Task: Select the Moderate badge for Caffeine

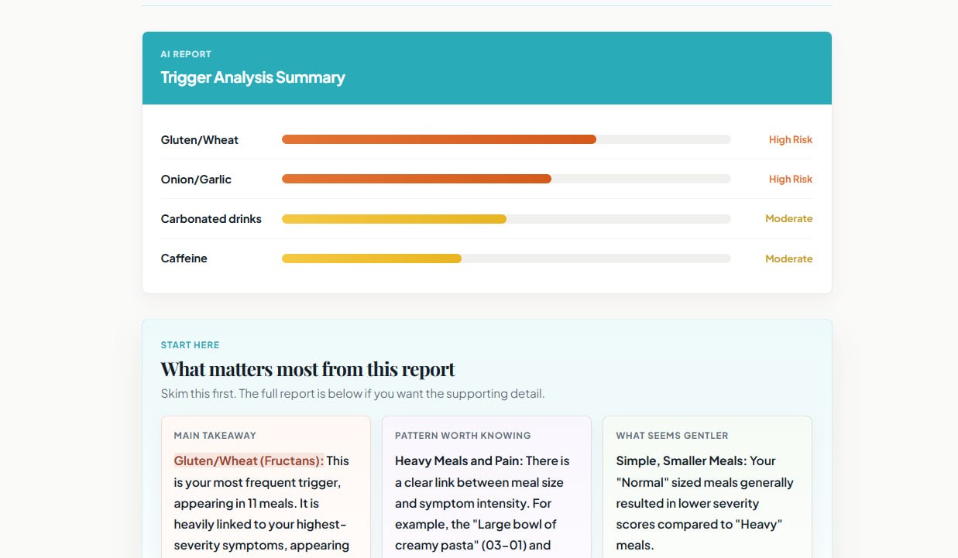Action: click(788, 258)
